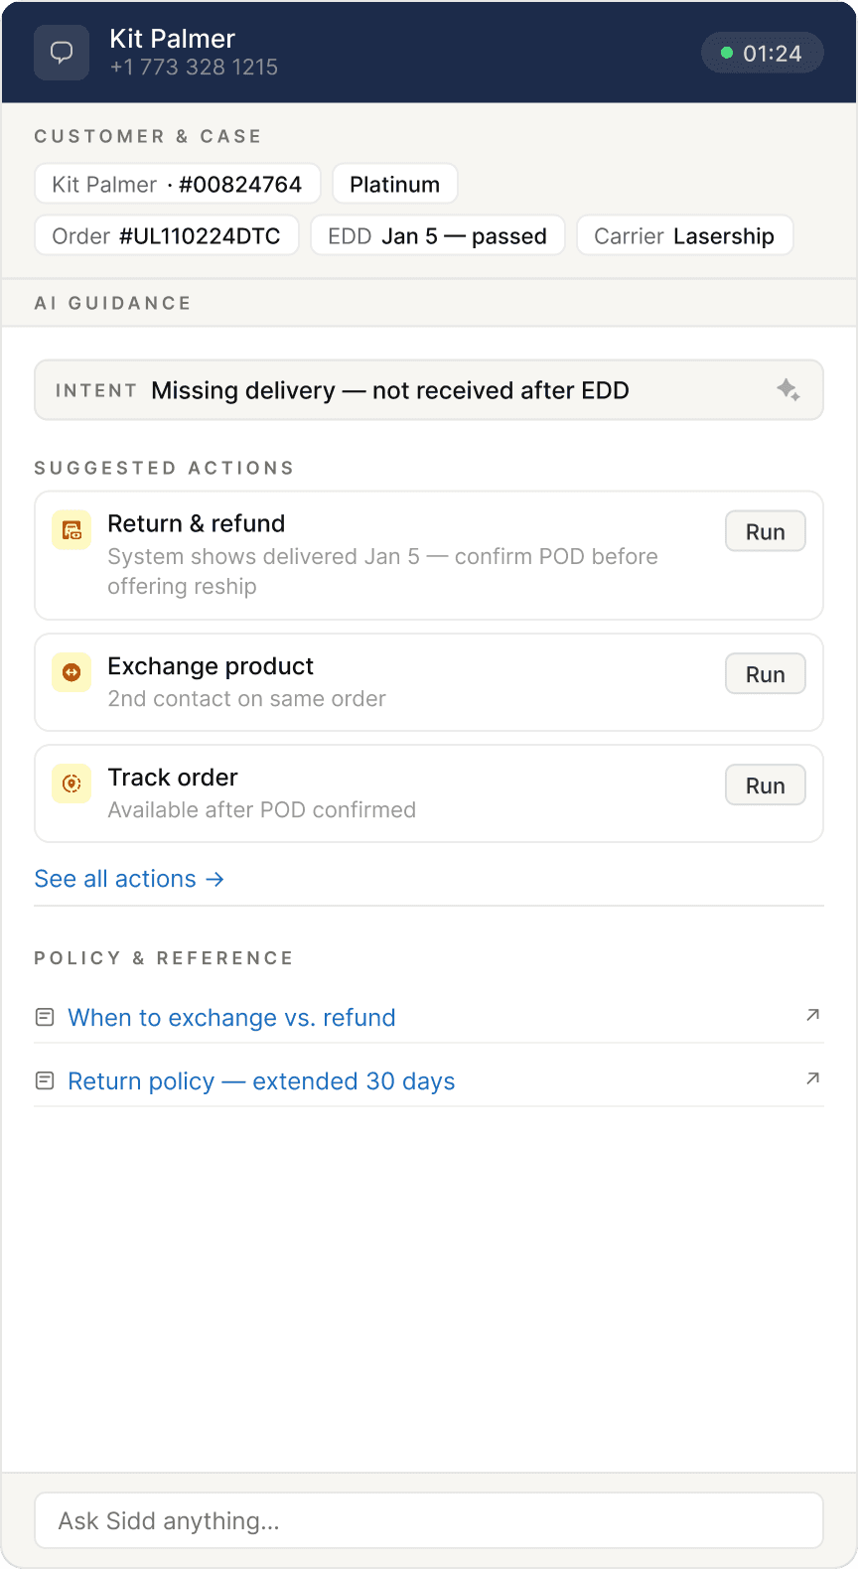
Task: Click the Exchange product action icon
Action: click(x=71, y=672)
